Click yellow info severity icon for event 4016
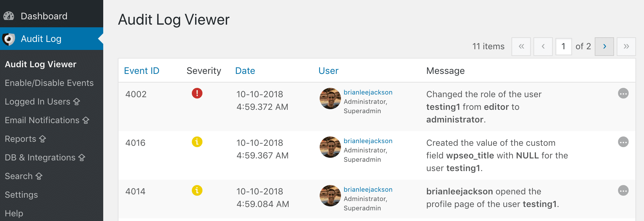 click(x=197, y=142)
